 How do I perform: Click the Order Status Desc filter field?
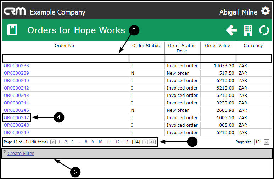(183, 58)
